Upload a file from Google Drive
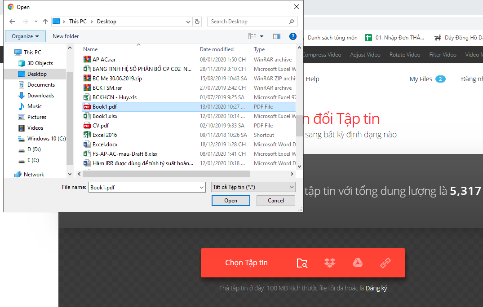The width and height of the screenshot is (483, 307). pyautogui.click(x=358, y=263)
